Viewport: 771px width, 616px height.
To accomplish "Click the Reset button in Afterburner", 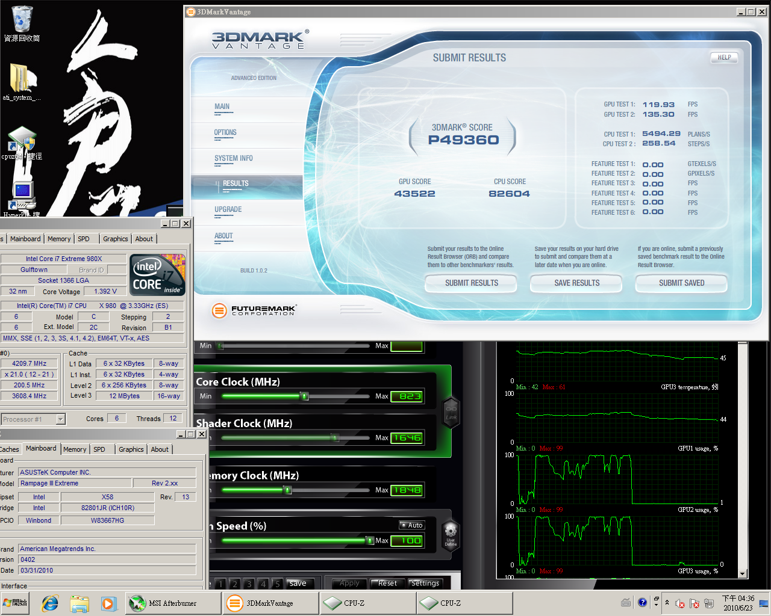I will coord(387,584).
